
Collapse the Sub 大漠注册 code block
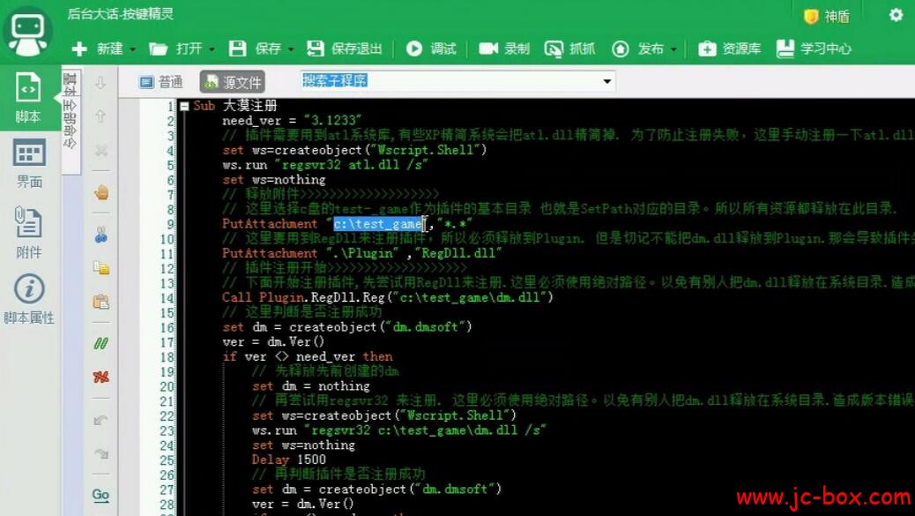click(x=184, y=106)
